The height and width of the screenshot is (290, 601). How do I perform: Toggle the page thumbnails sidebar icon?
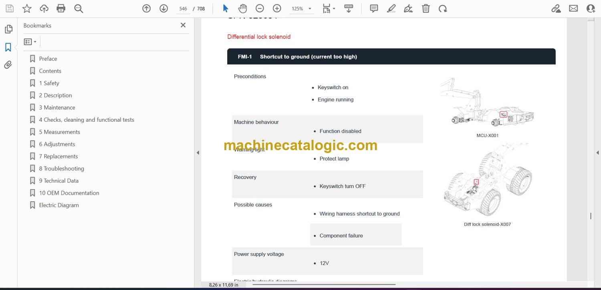point(8,29)
